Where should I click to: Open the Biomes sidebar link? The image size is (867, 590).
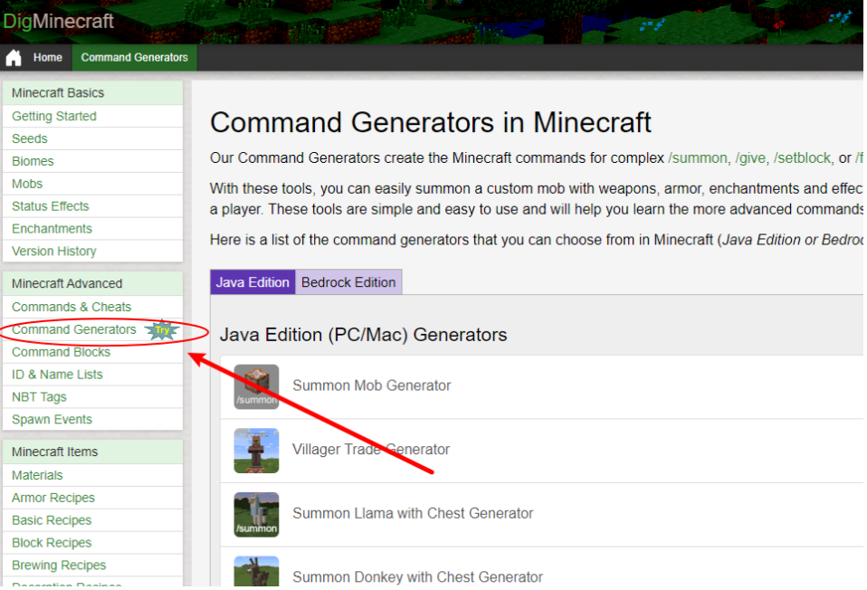click(x=33, y=161)
